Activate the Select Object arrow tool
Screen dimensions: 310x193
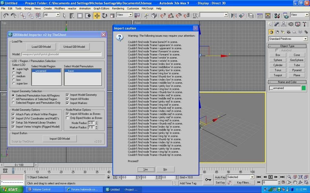(x=64, y=16)
